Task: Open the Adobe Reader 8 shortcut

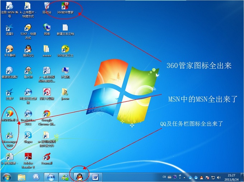Action: [x=28, y=157]
